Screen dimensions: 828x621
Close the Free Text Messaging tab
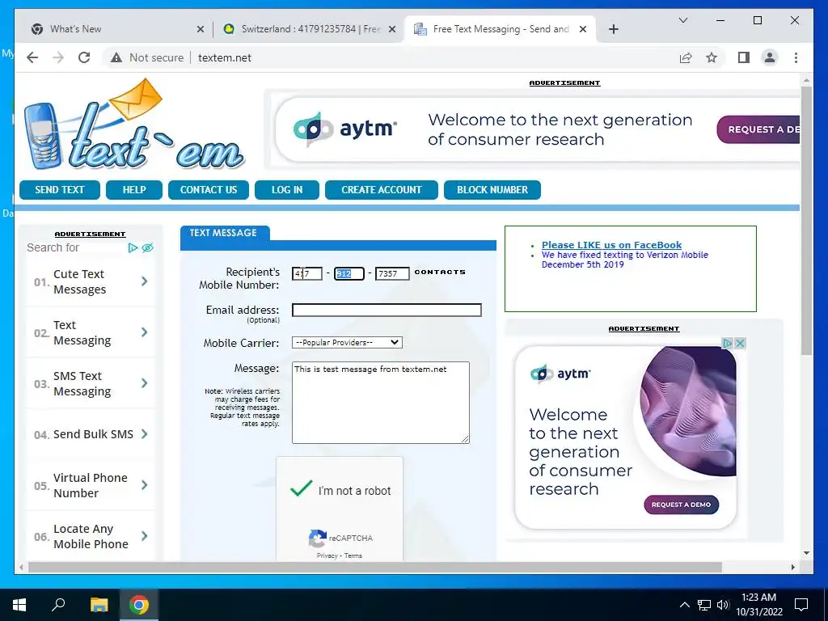click(x=582, y=29)
